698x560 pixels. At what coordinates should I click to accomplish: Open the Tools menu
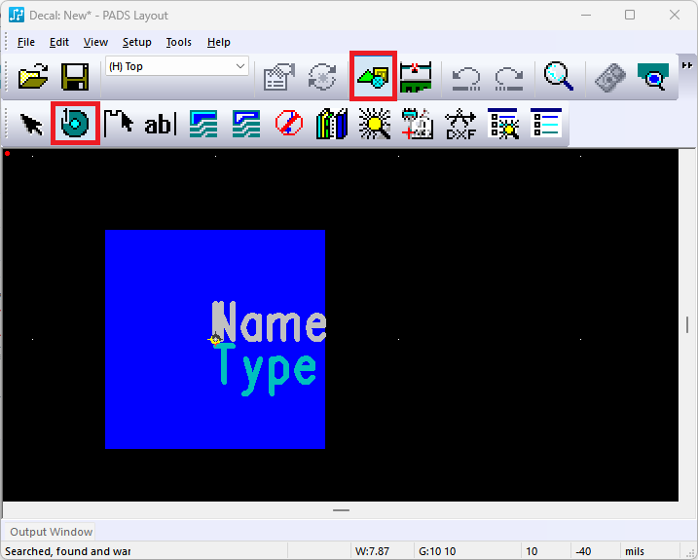(178, 42)
